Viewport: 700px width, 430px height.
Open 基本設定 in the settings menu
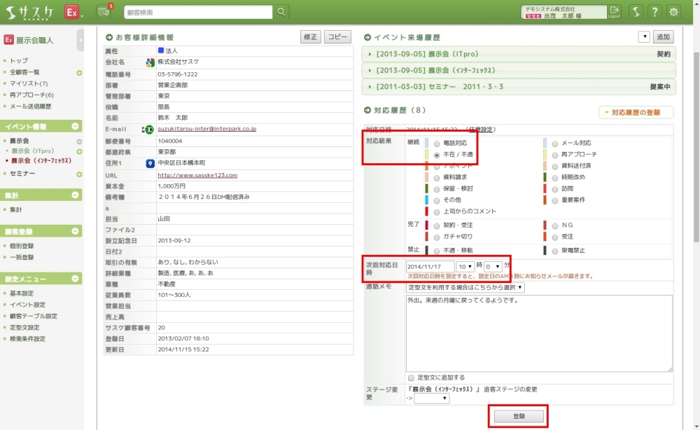coord(21,293)
